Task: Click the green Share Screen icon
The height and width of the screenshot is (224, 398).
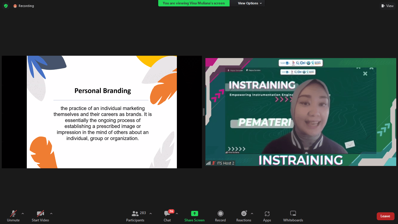Action: [x=194, y=213]
